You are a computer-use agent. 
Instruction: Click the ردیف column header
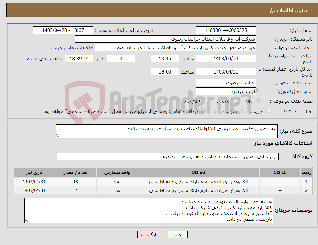(306, 172)
